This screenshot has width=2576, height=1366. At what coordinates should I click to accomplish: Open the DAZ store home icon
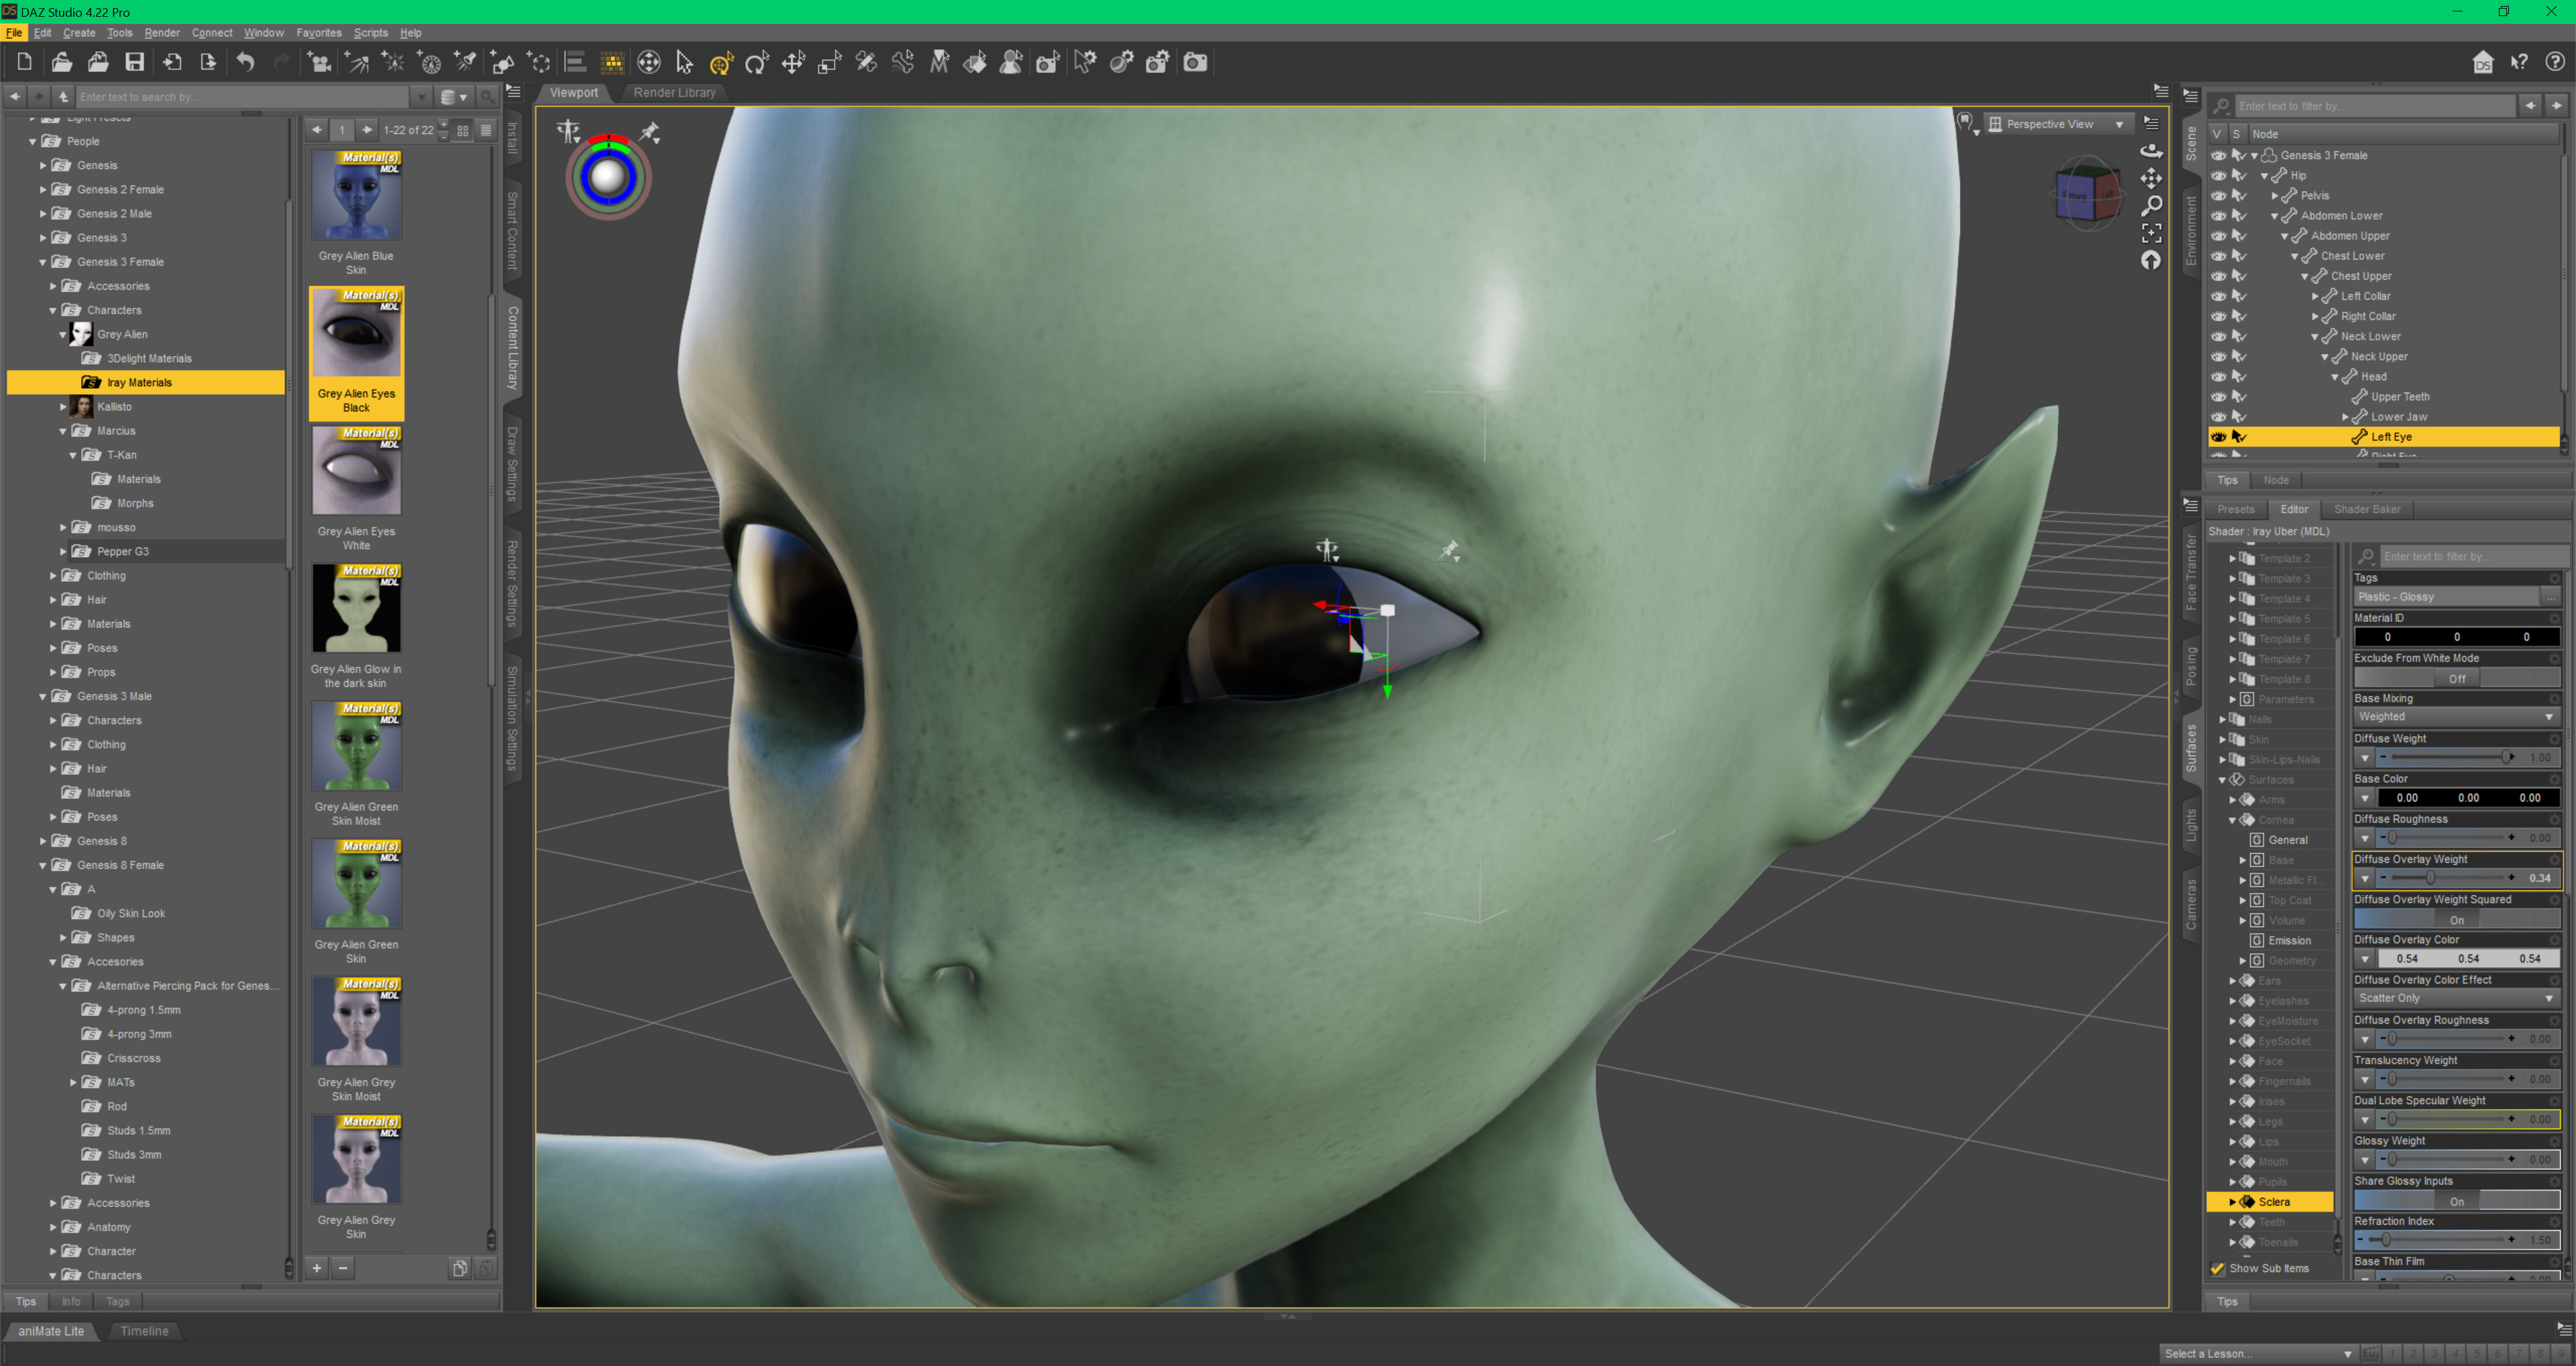pyautogui.click(x=2482, y=62)
